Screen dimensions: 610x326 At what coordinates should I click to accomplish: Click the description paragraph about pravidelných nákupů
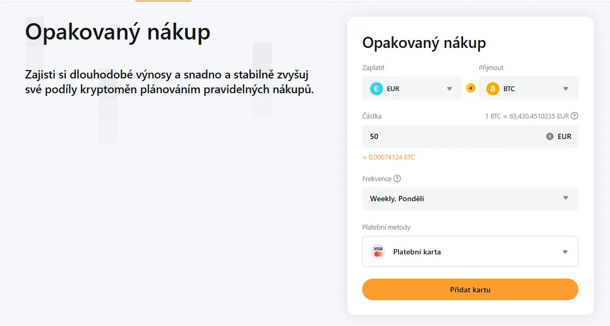tap(169, 82)
